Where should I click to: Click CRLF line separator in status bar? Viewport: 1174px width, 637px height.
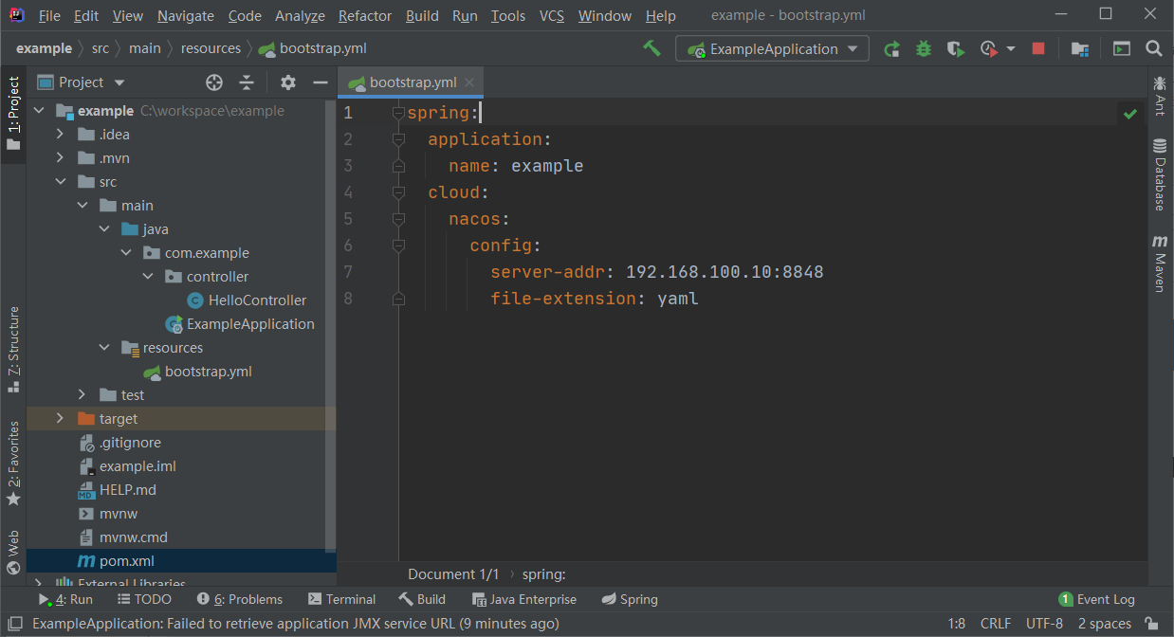pos(996,624)
